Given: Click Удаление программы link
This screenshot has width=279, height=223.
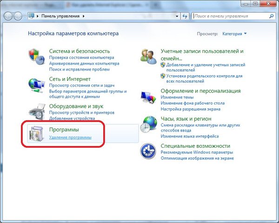Looking at the screenshot, I should 70,138.
